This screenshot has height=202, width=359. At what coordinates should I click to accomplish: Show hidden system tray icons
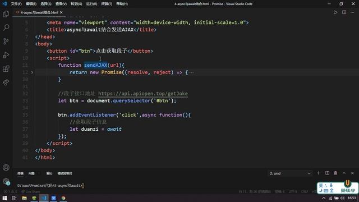tap(324, 198)
